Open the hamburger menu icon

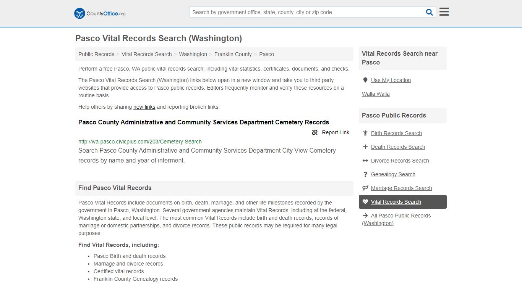(444, 12)
